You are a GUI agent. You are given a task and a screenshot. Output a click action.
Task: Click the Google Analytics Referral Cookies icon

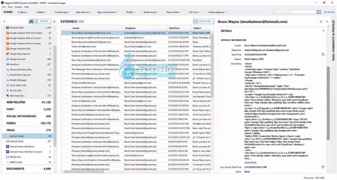coord(8,38)
